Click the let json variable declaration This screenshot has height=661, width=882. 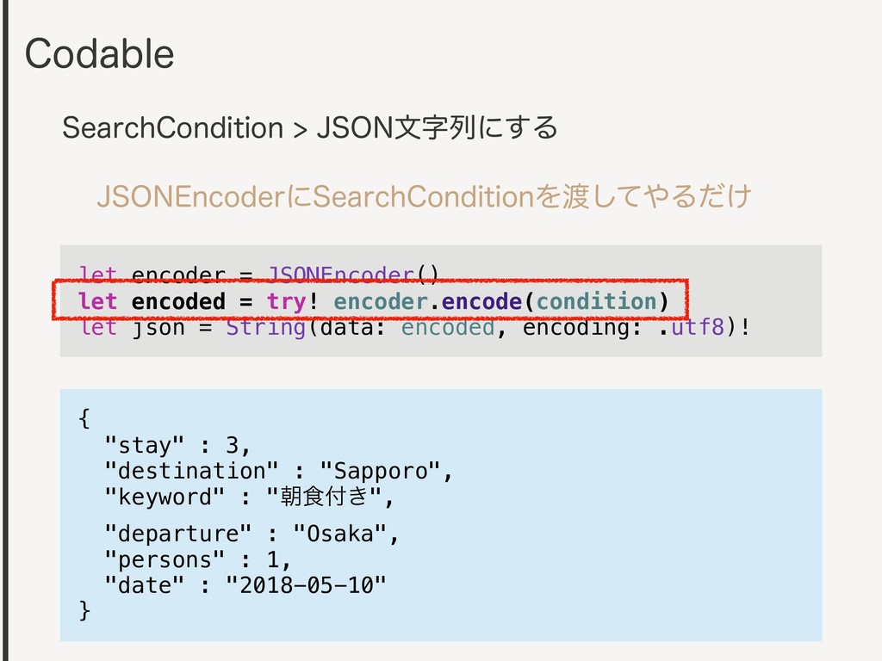[132, 327]
